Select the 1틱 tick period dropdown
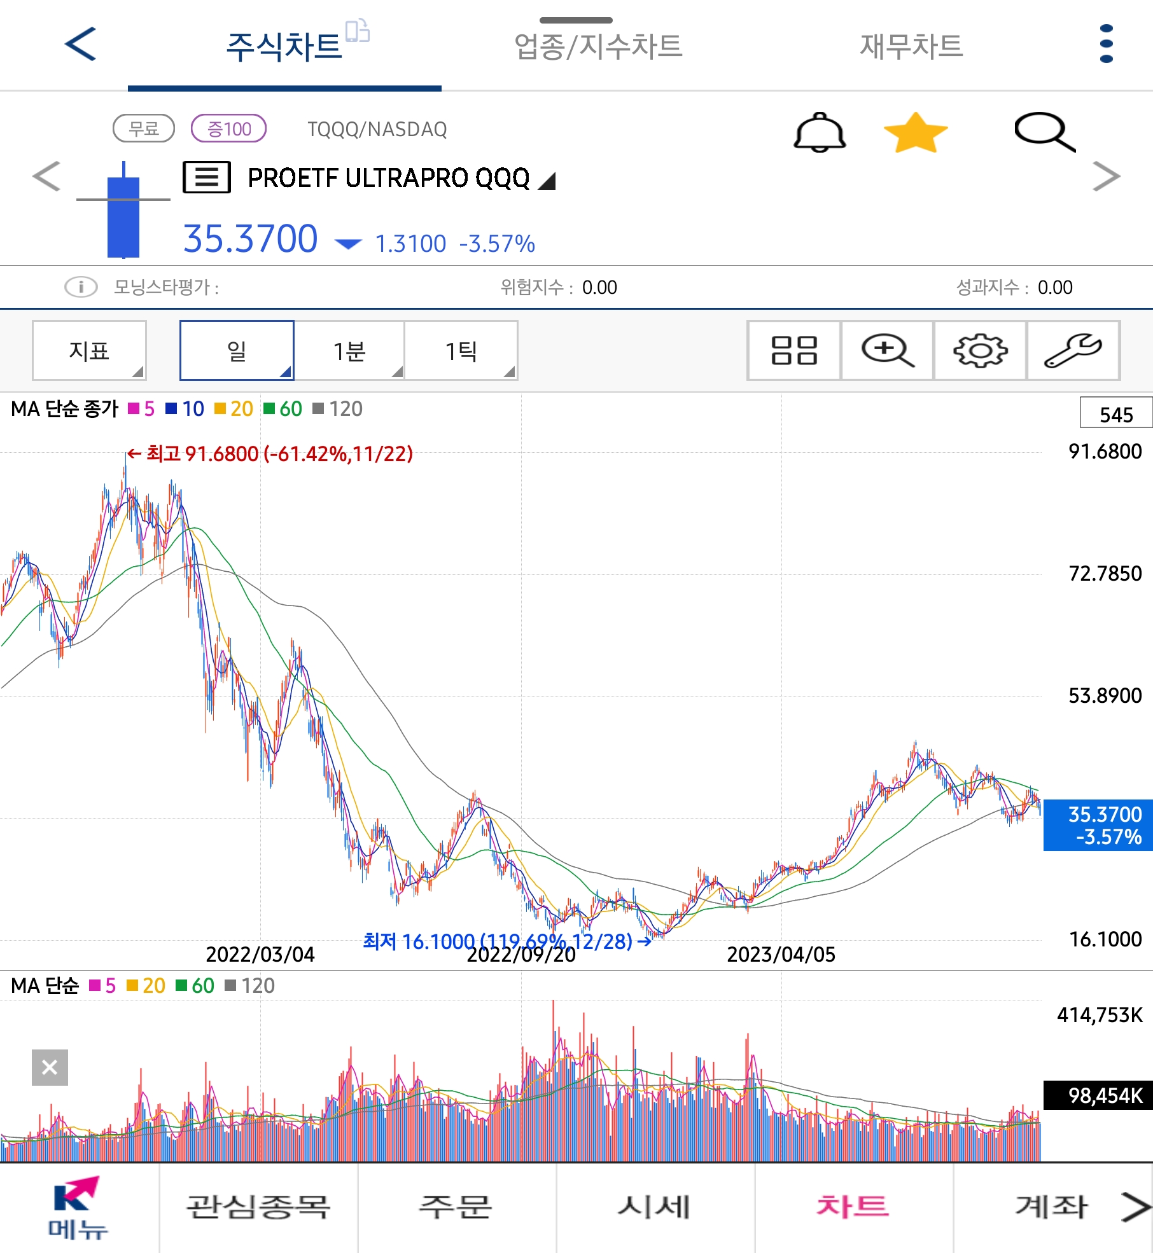1153x1253 pixels. tap(461, 350)
